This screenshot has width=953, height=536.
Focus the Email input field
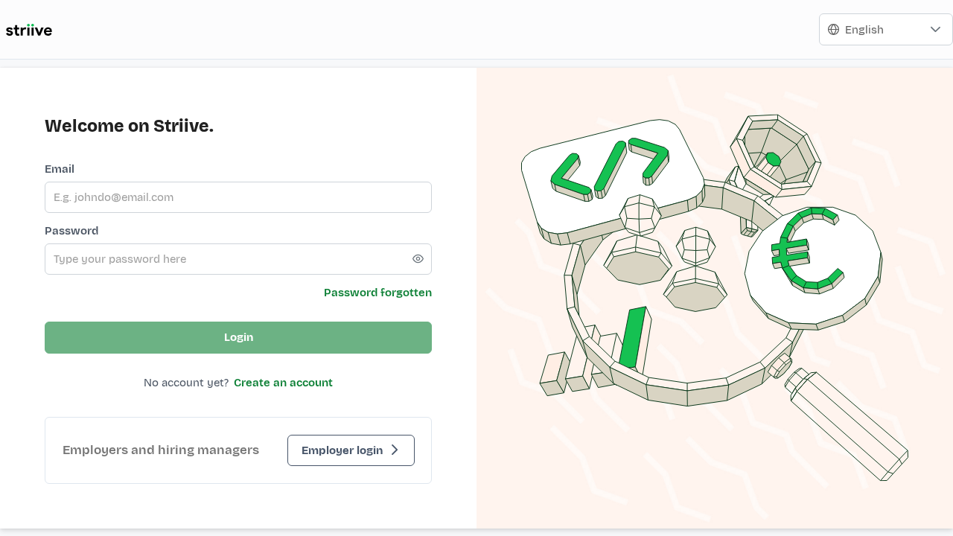(x=238, y=197)
